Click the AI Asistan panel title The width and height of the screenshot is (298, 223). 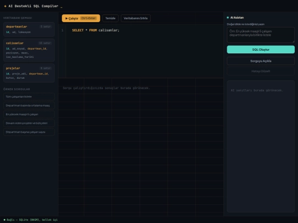click(x=237, y=18)
